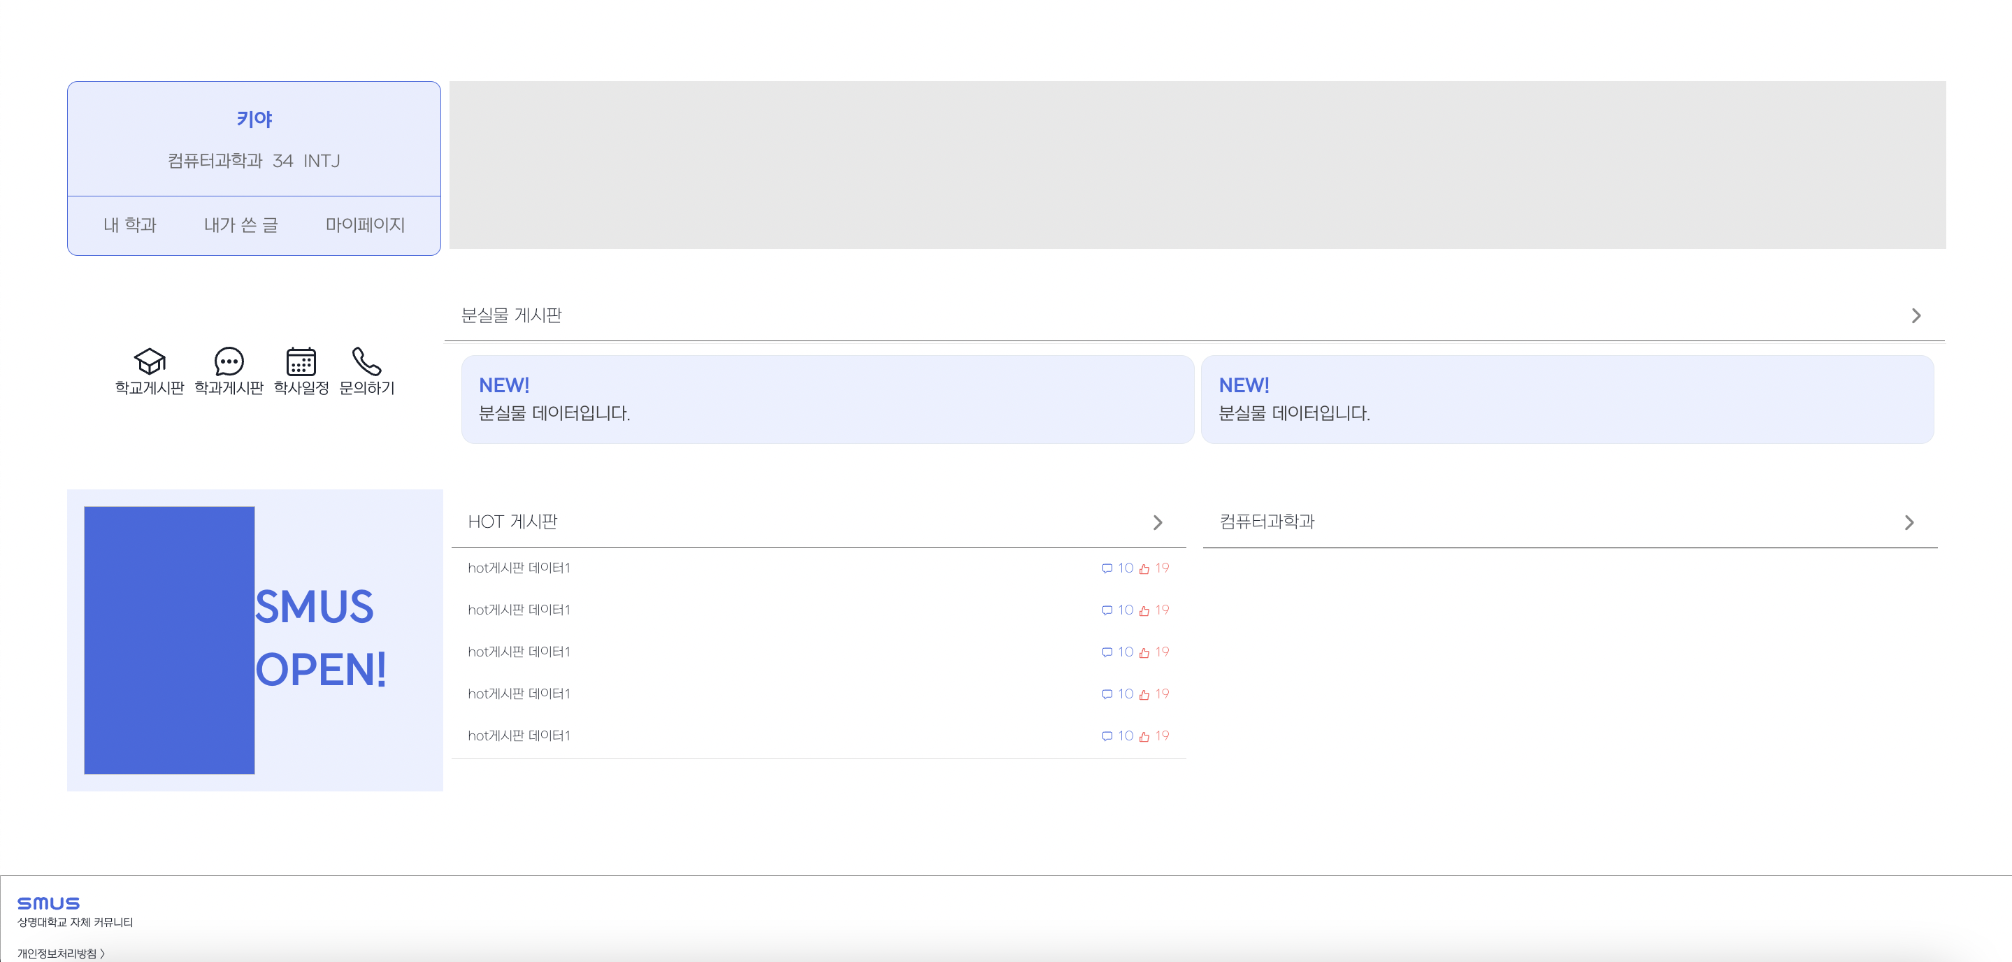
Task: Open the HOT 게시판 chevron arrow
Action: (x=1158, y=522)
